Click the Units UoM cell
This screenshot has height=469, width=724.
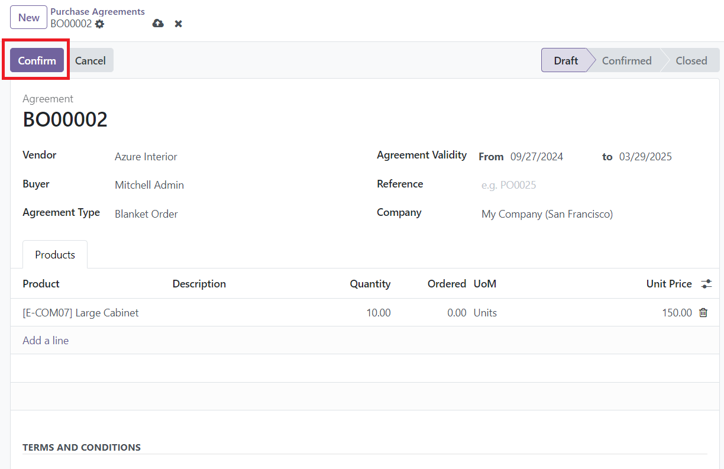[485, 313]
